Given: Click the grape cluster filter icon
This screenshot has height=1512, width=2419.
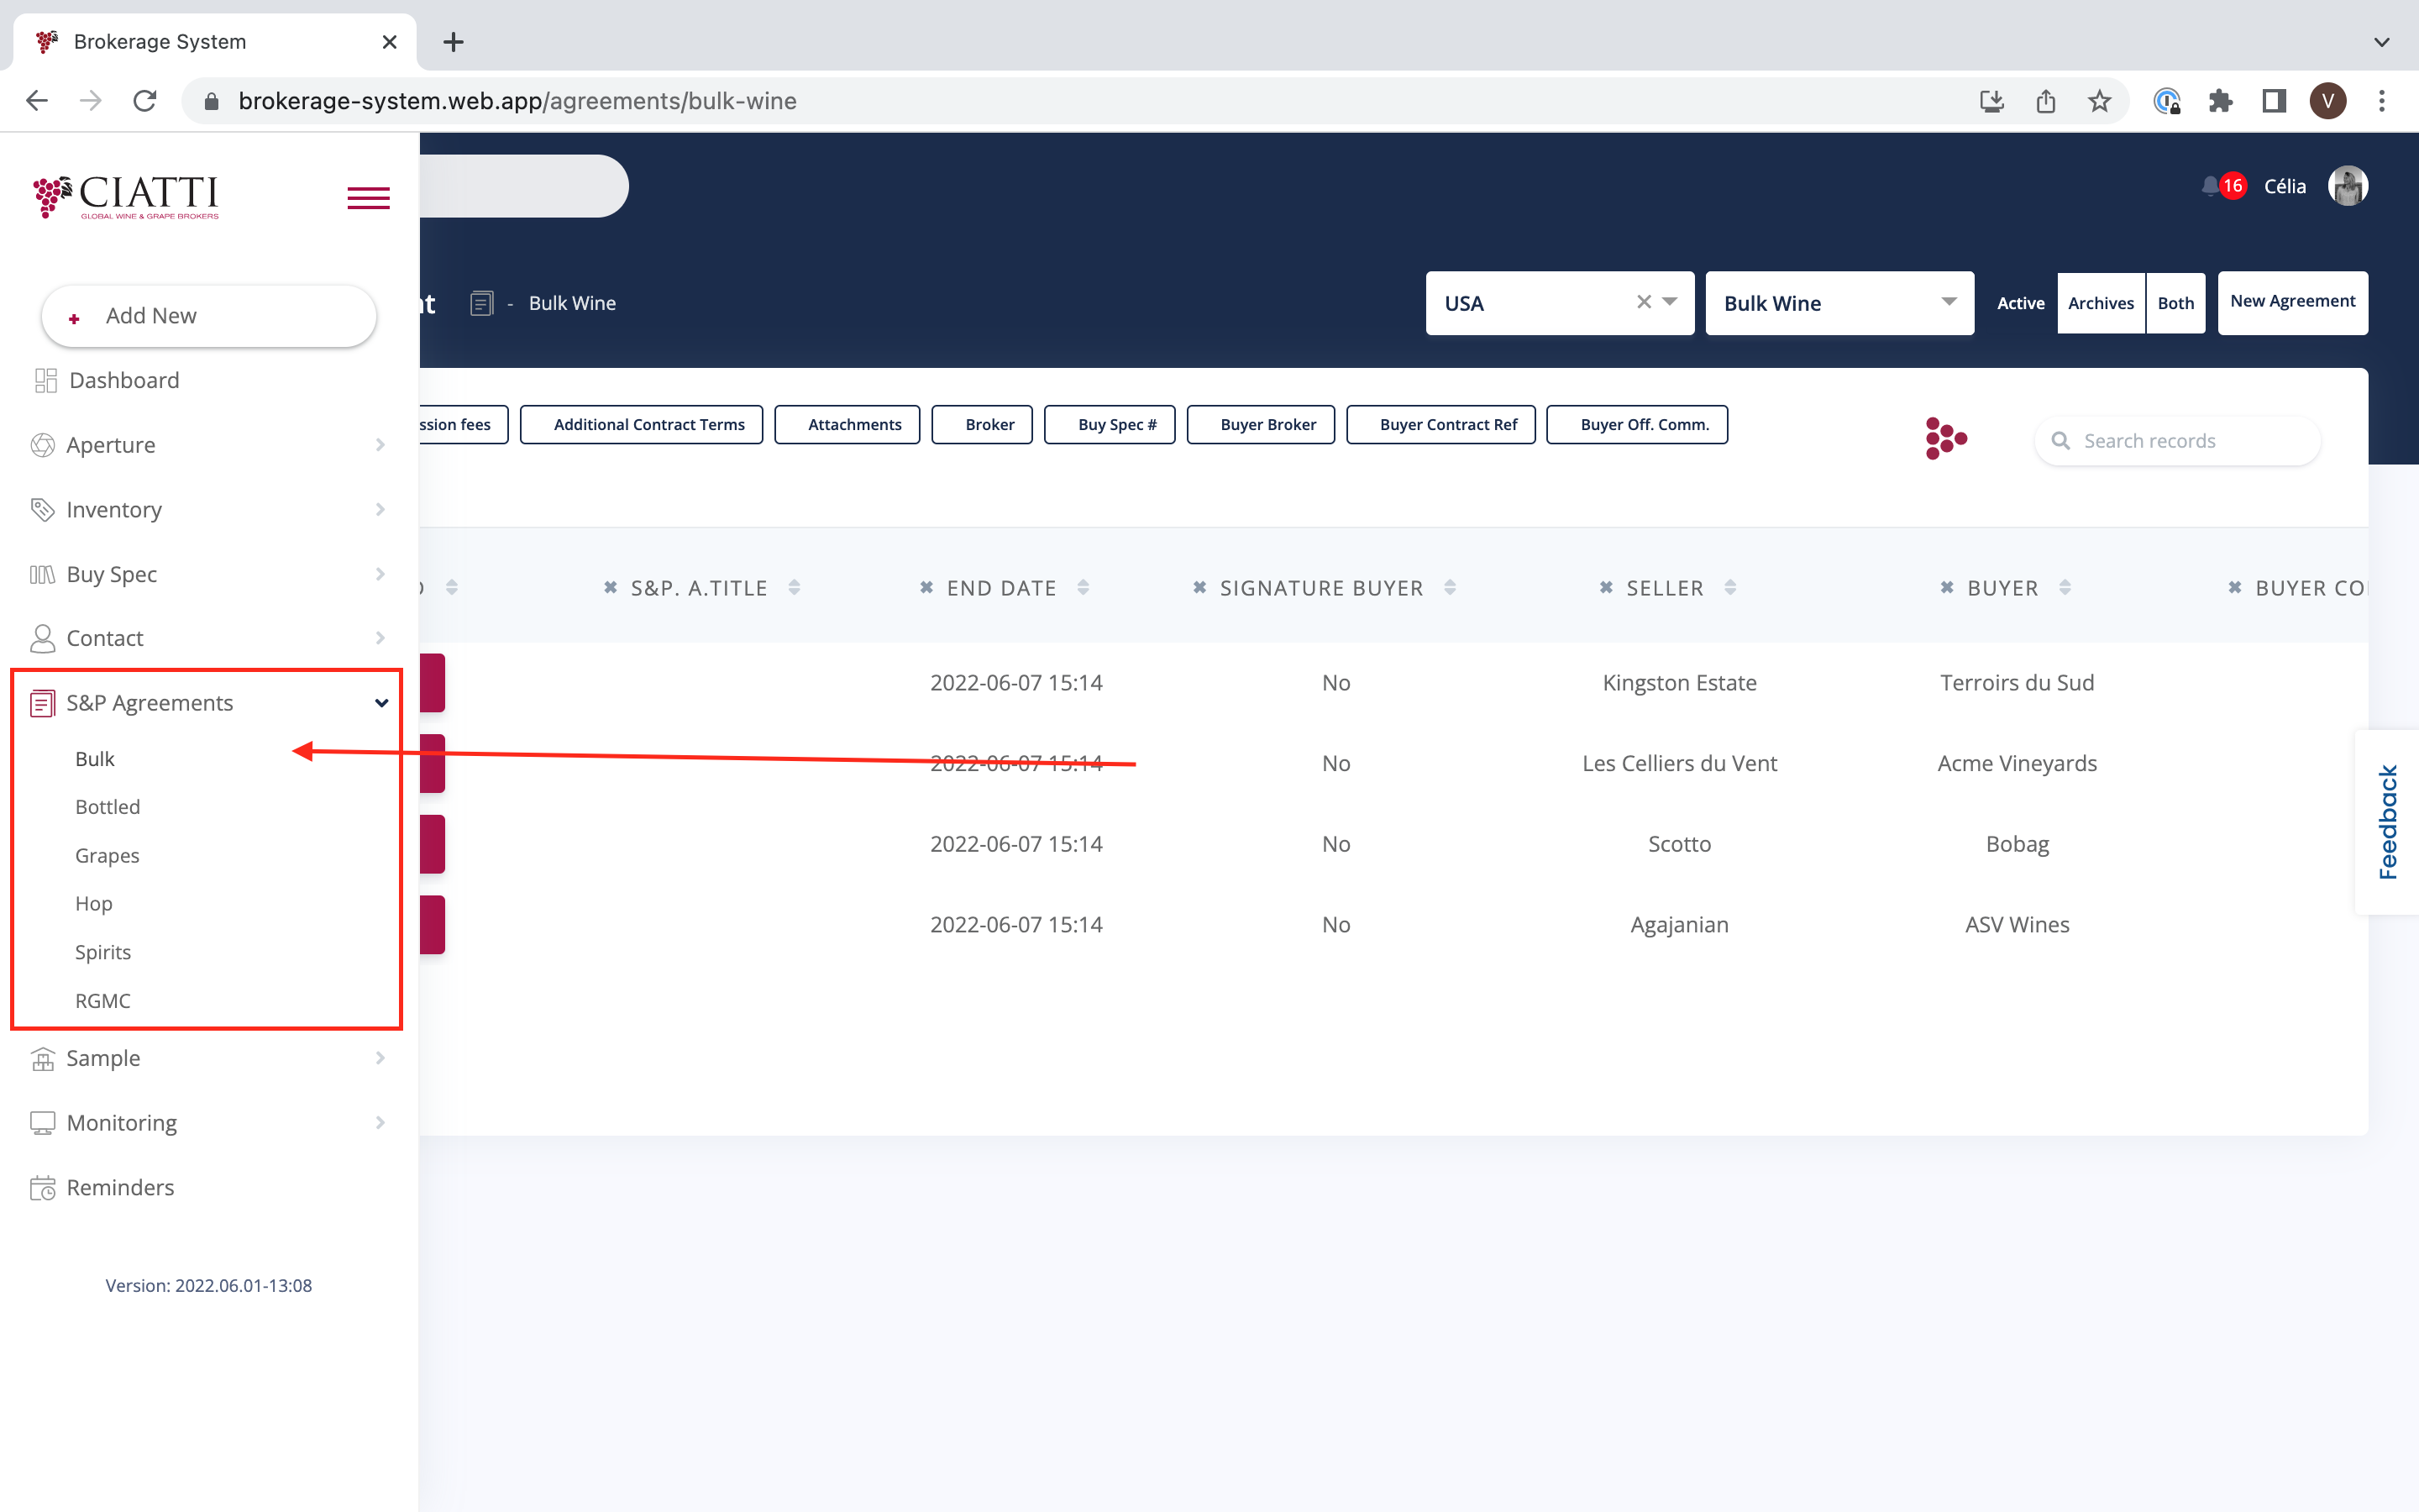Looking at the screenshot, I should [x=1945, y=438].
